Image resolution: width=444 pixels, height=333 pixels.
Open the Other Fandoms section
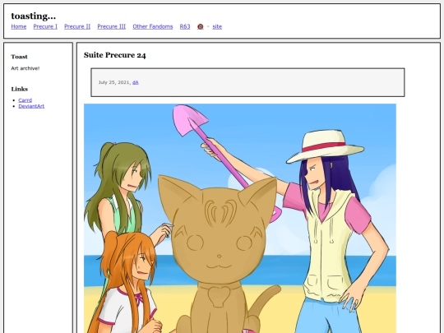pos(153,26)
